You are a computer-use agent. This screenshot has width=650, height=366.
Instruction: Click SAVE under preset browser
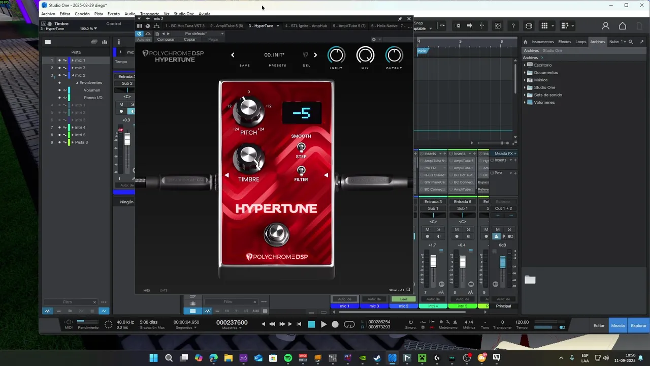pos(245,66)
